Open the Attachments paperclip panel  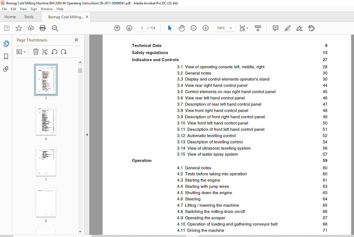coord(6,69)
